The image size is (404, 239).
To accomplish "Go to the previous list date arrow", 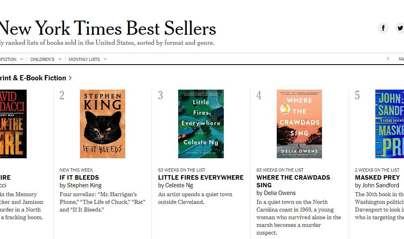I will 388,59.
